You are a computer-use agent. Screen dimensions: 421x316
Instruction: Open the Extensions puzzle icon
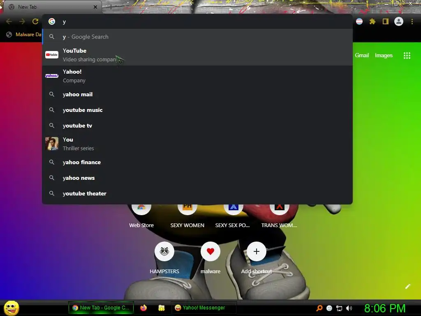tap(372, 21)
